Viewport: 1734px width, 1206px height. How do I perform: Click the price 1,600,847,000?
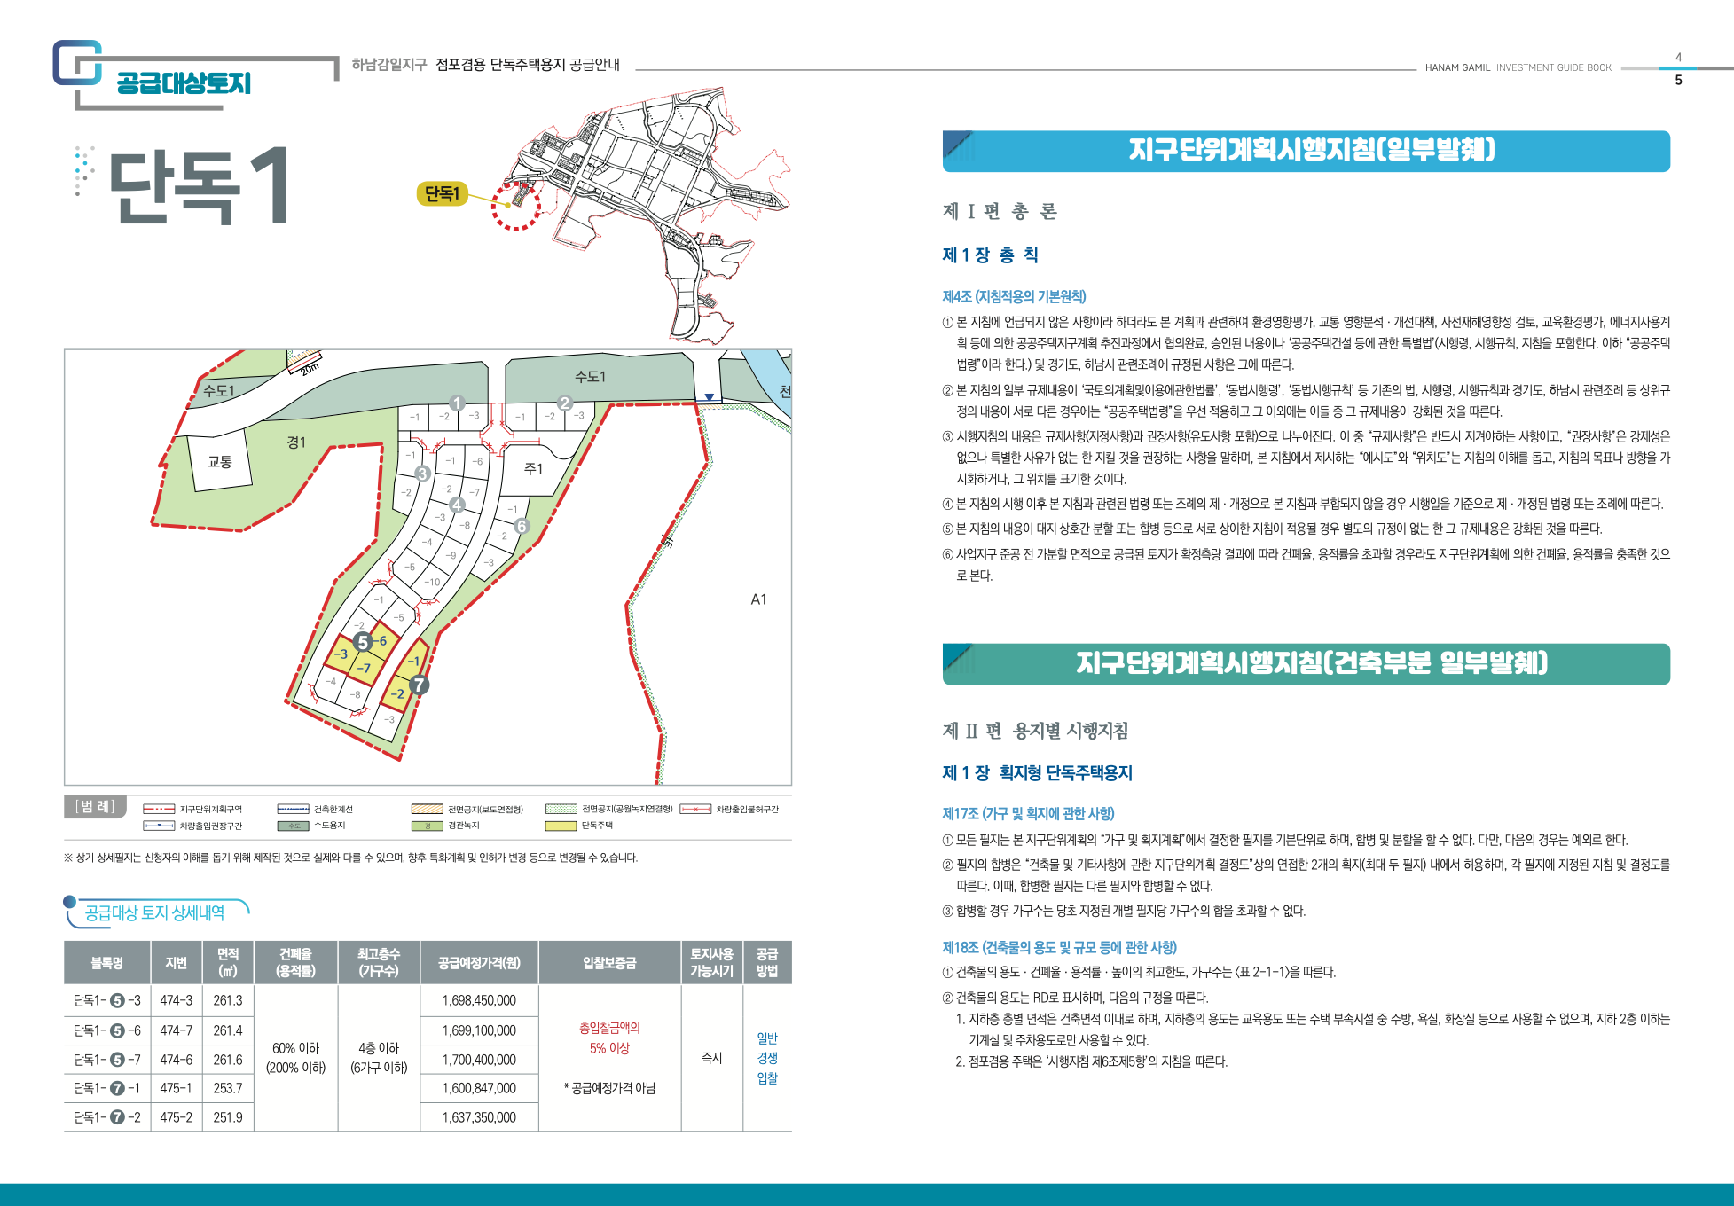pos(479,1088)
